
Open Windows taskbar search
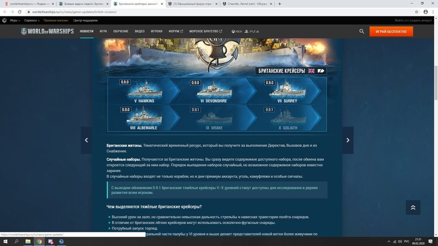click(16, 242)
